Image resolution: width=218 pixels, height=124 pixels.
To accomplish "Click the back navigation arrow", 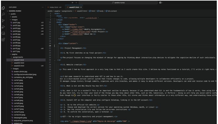I will click(73, 2).
